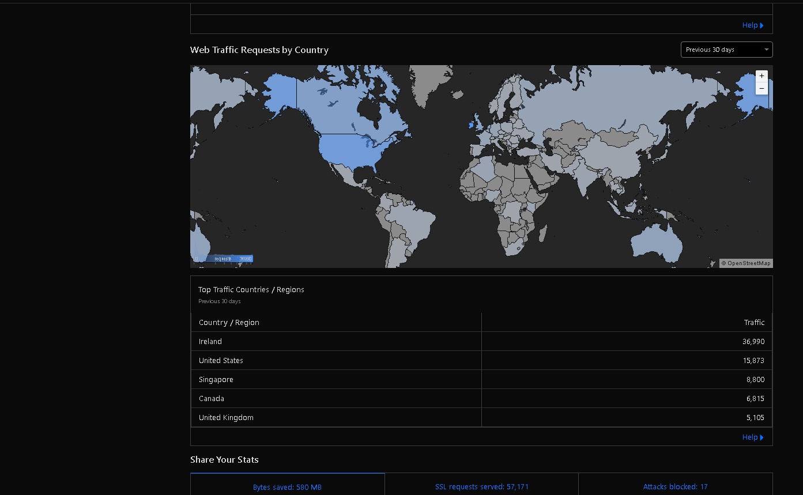Select the United Kingdom table row

pyautogui.click(x=481, y=418)
